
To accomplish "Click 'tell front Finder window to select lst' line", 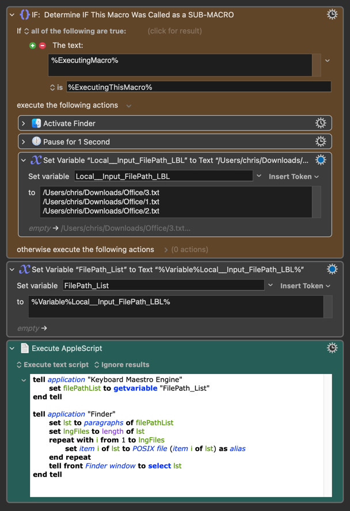I will point(115,466).
